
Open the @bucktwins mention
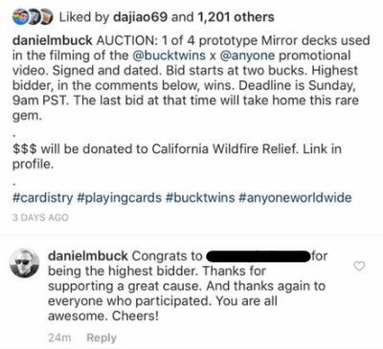pyautogui.click(x=169, y=55)
